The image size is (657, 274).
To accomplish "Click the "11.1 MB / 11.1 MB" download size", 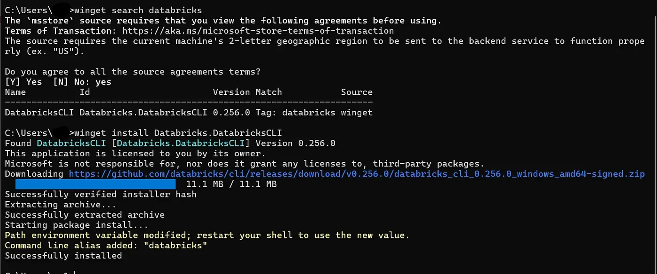I will click(231, 184).
